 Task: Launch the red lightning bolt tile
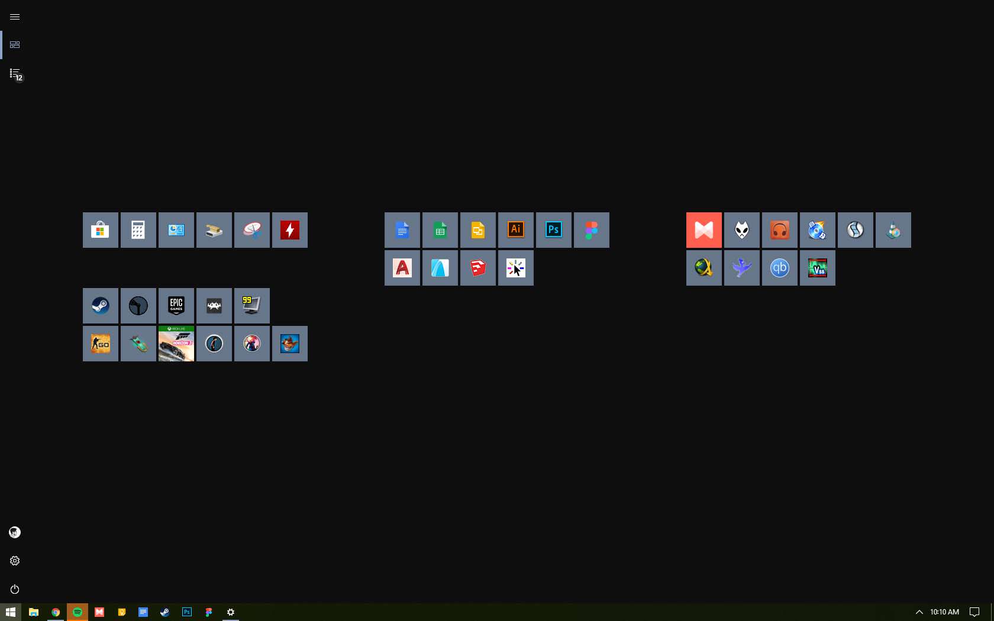click(290, 230)
